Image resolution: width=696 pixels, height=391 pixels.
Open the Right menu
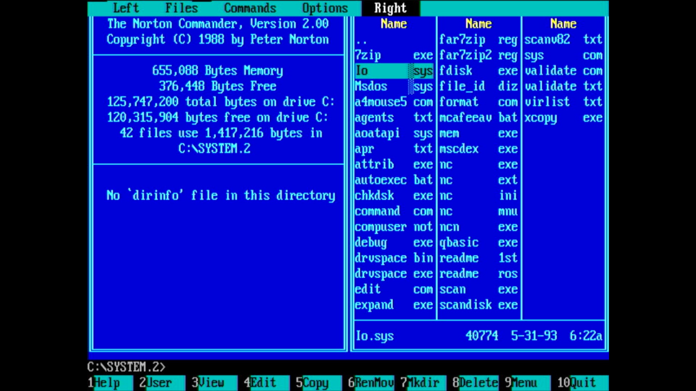pyautogui.click(x=390, y=8)
